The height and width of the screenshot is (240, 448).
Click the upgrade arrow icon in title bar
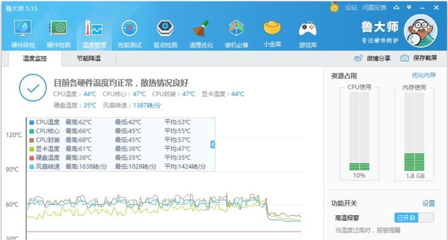(x=396, y=7)
